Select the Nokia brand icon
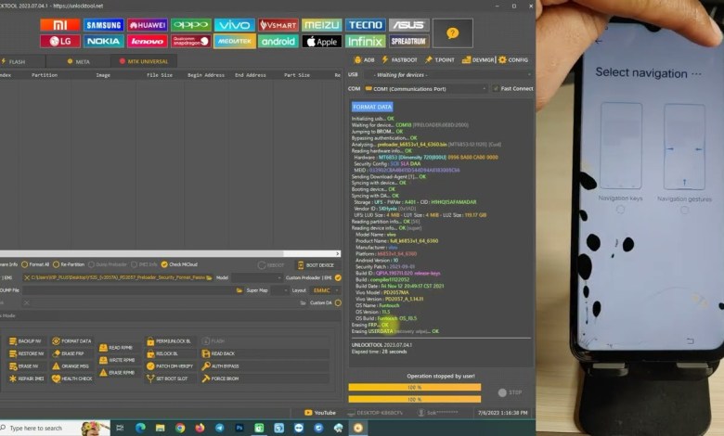724x436 pixels. pos(103,42)
